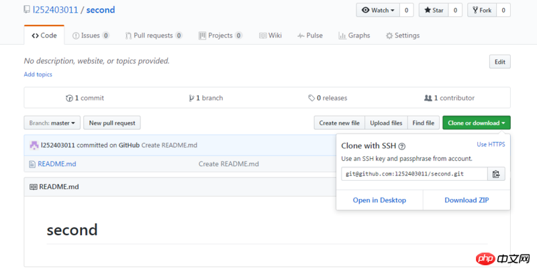This screenshot has width=537, height=272.
Task: Click the book icon in README.md header
Action: [x=33, y=187]
